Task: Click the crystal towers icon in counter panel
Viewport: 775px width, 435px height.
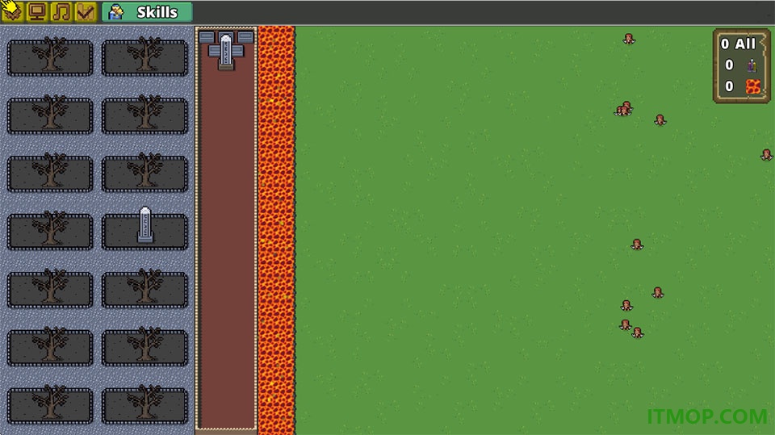Action: 752,65
